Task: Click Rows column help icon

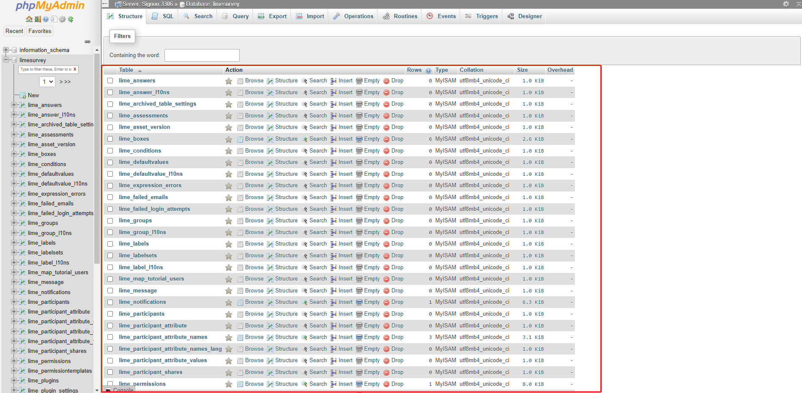Action: point(428,71)
